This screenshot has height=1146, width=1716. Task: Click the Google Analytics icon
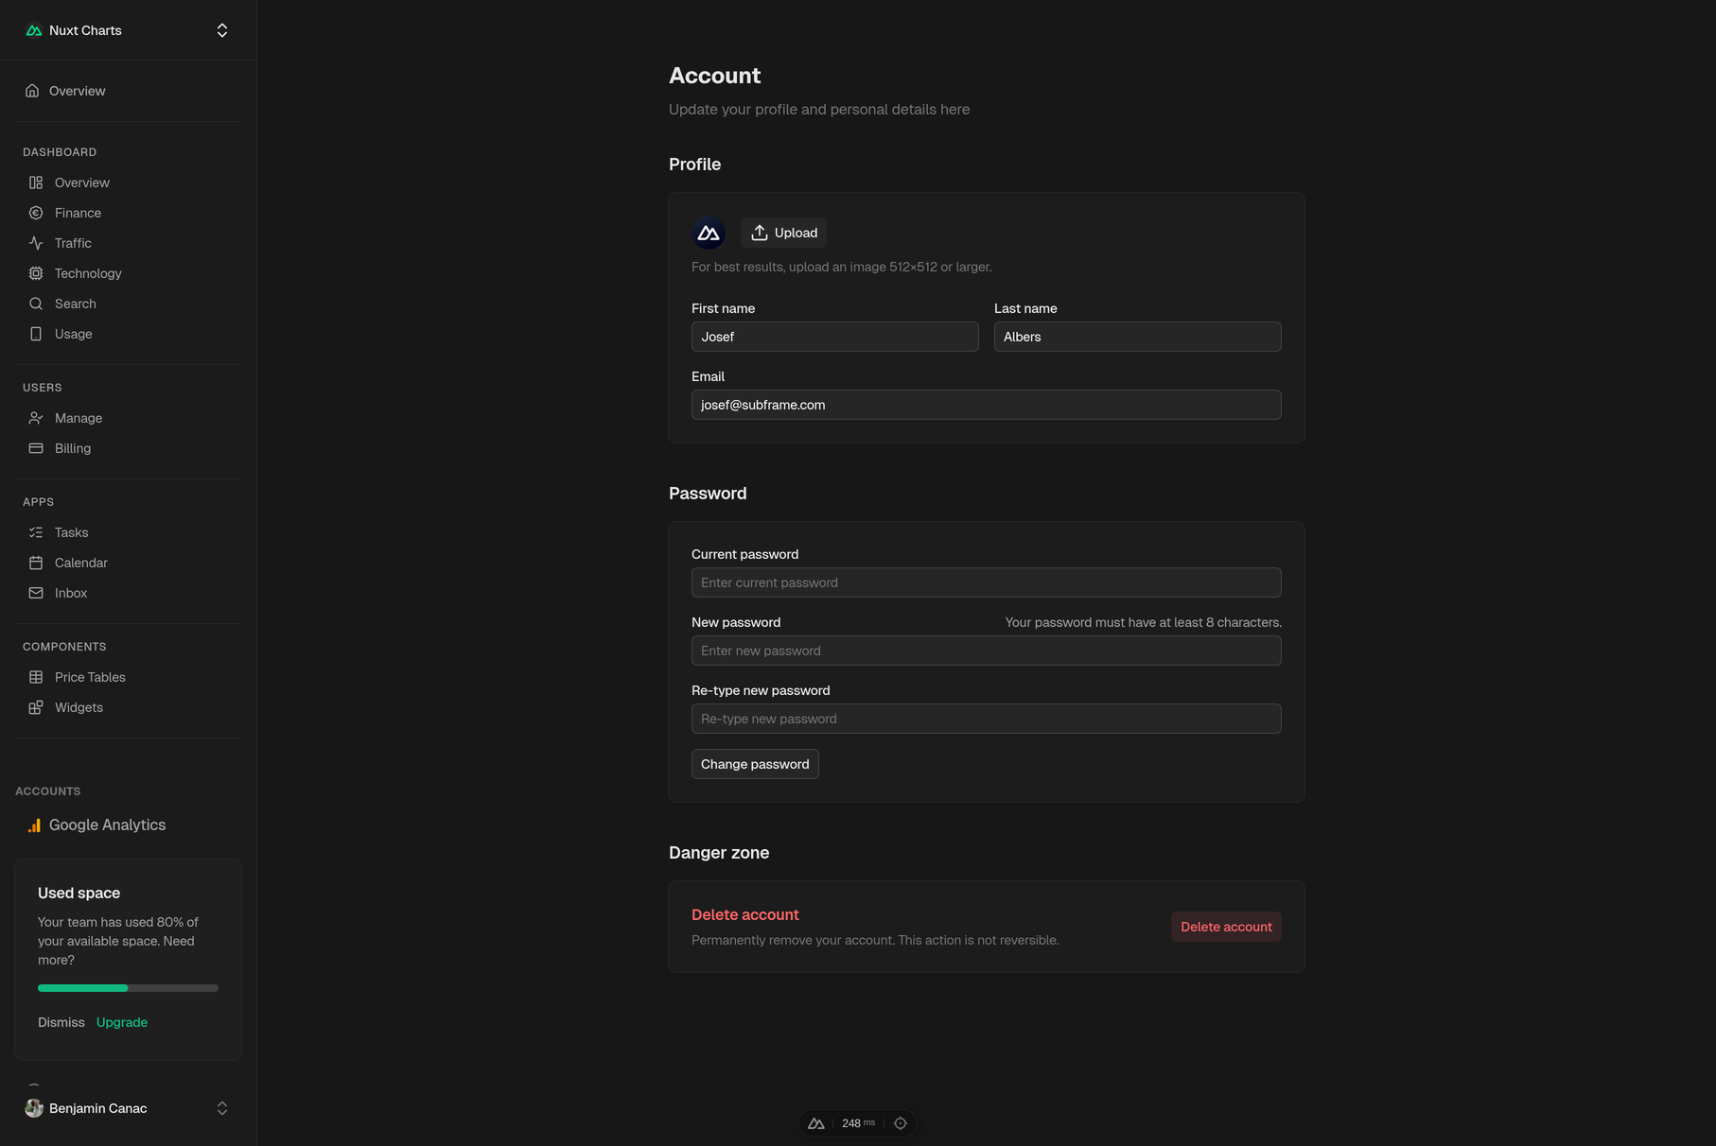(x=34, y=825)
